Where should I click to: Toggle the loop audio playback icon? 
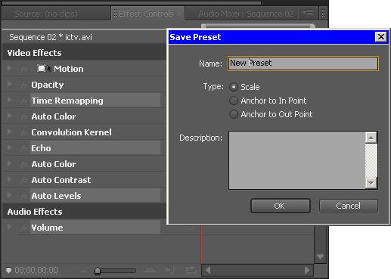(x=191, y=270)
